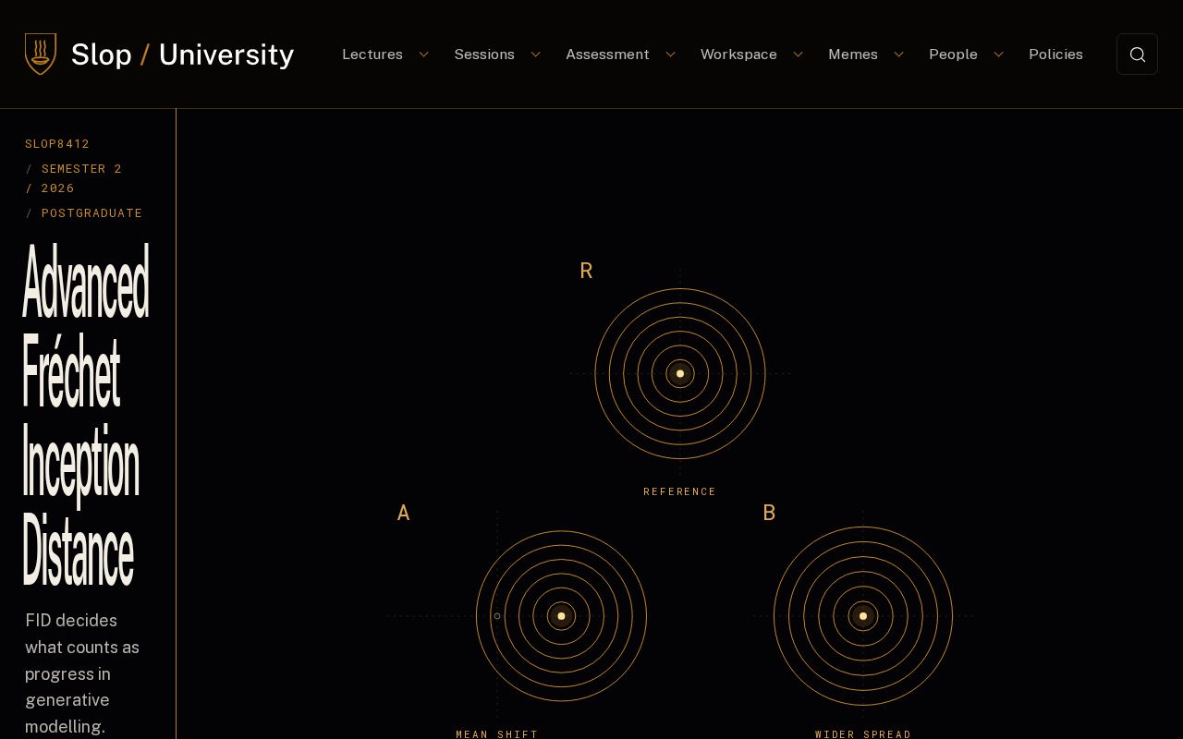Expand the People chevron

pyautogui.click(x=999, y=55)
